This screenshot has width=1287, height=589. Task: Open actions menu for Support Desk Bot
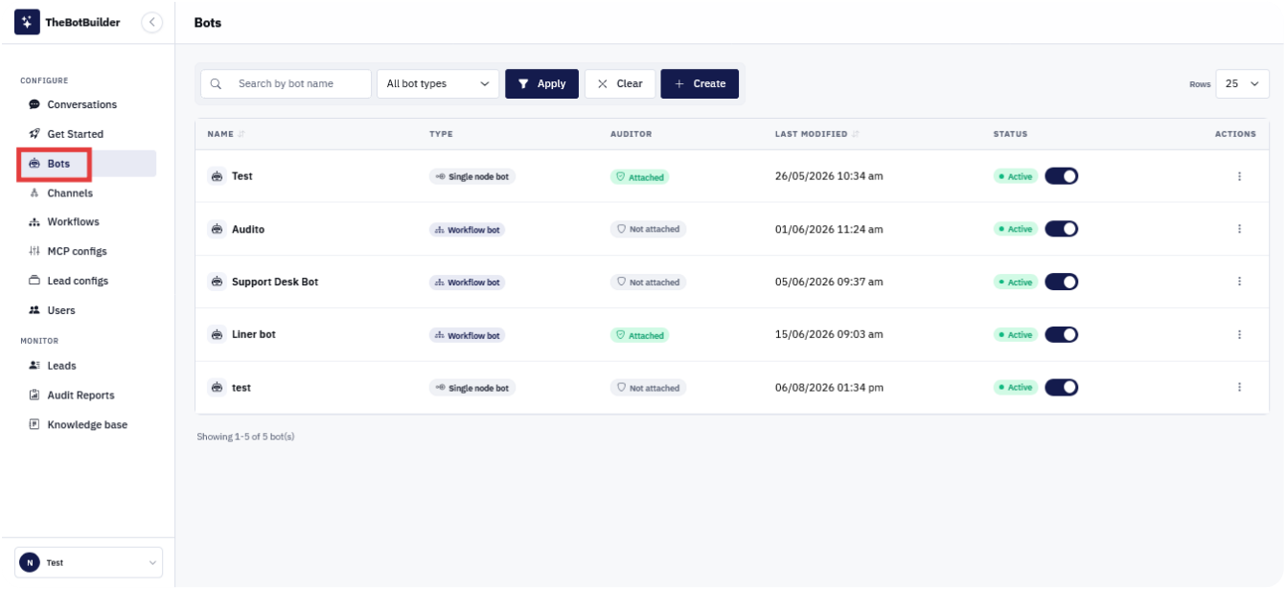click(x=1239, y=282)
